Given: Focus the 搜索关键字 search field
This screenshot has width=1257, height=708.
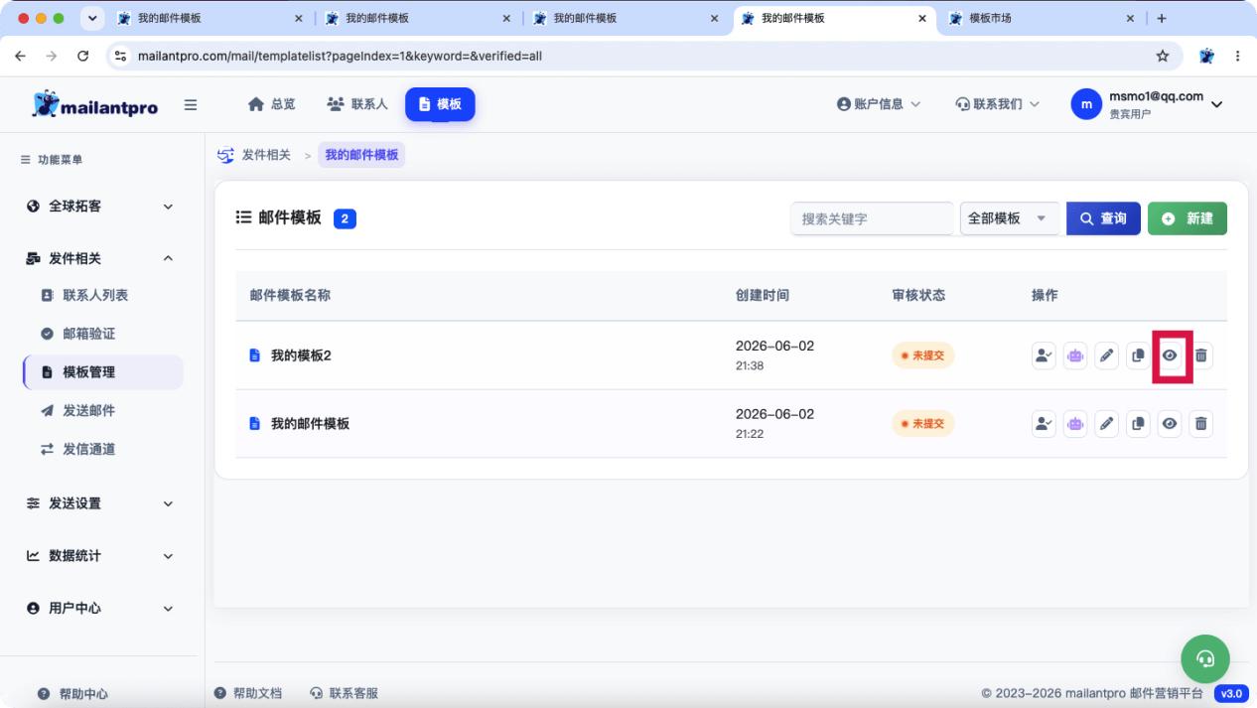Looking at the screenshot, I should point(872,218).
